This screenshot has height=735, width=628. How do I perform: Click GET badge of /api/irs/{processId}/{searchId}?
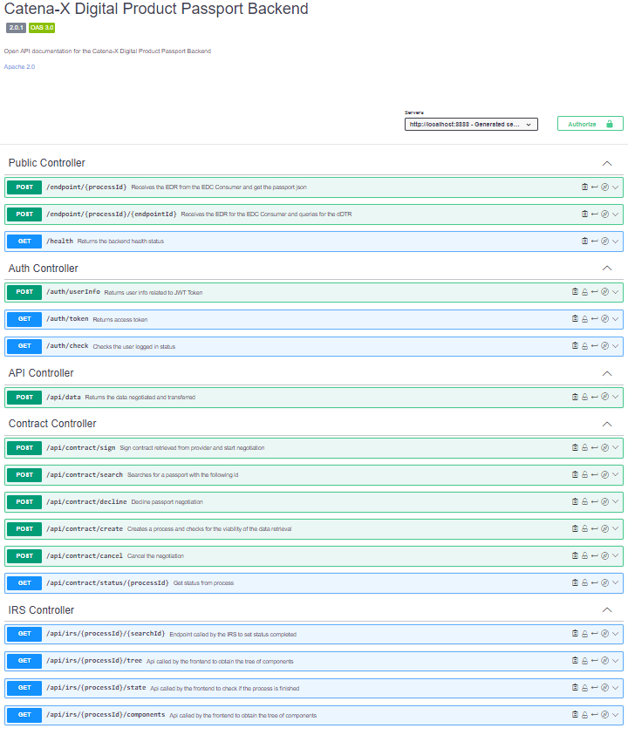tap(24, 633)
